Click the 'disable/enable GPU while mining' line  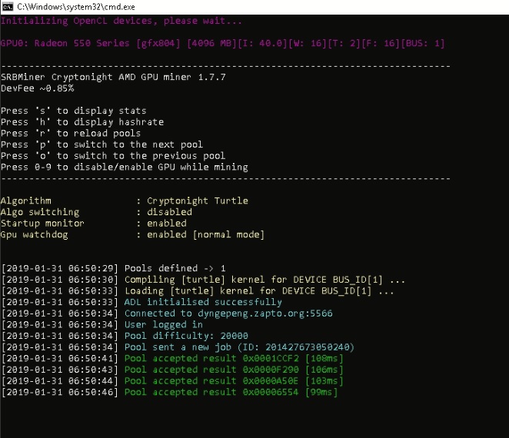pos(125,167)
